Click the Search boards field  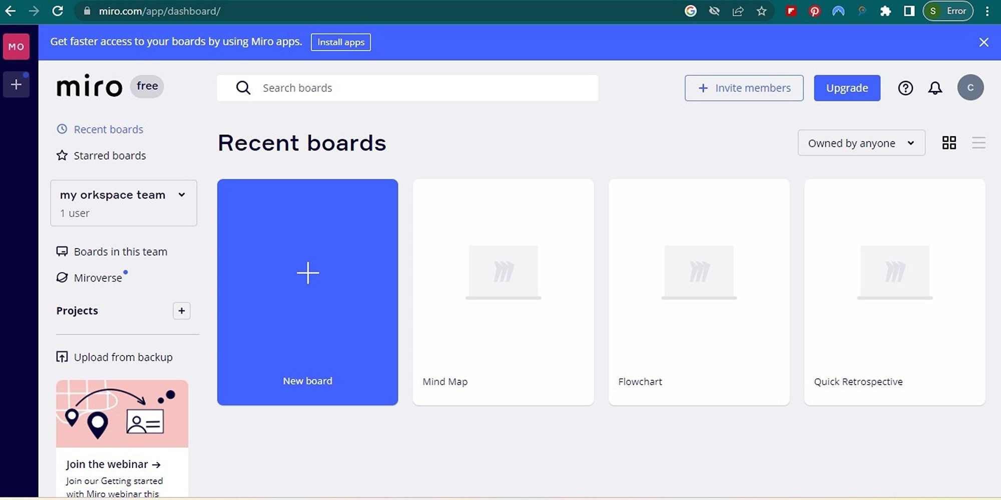tap(407, 88)
